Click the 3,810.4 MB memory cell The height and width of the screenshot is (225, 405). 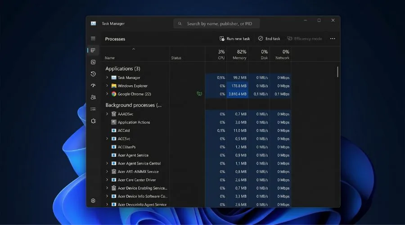tap(237, 94)
